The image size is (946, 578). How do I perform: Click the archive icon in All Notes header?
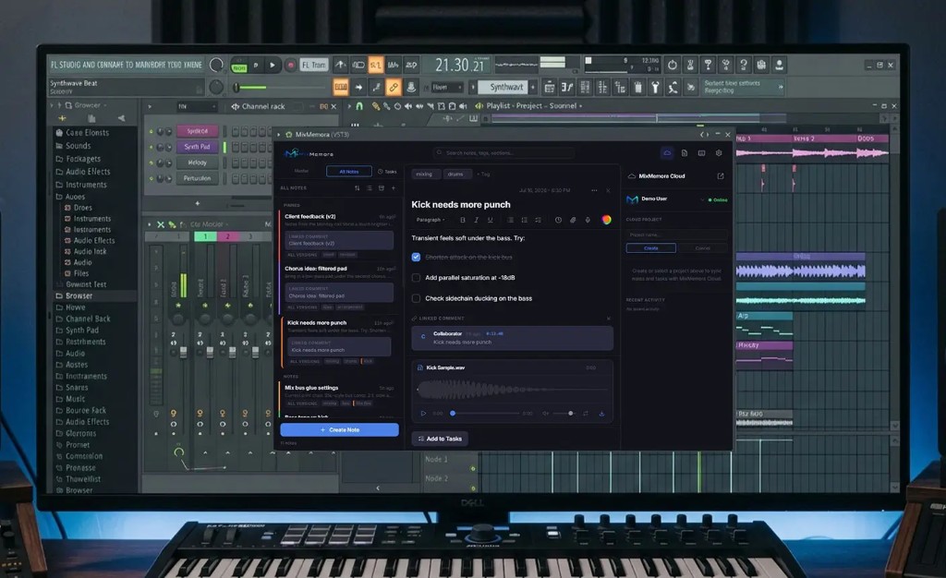382,188
